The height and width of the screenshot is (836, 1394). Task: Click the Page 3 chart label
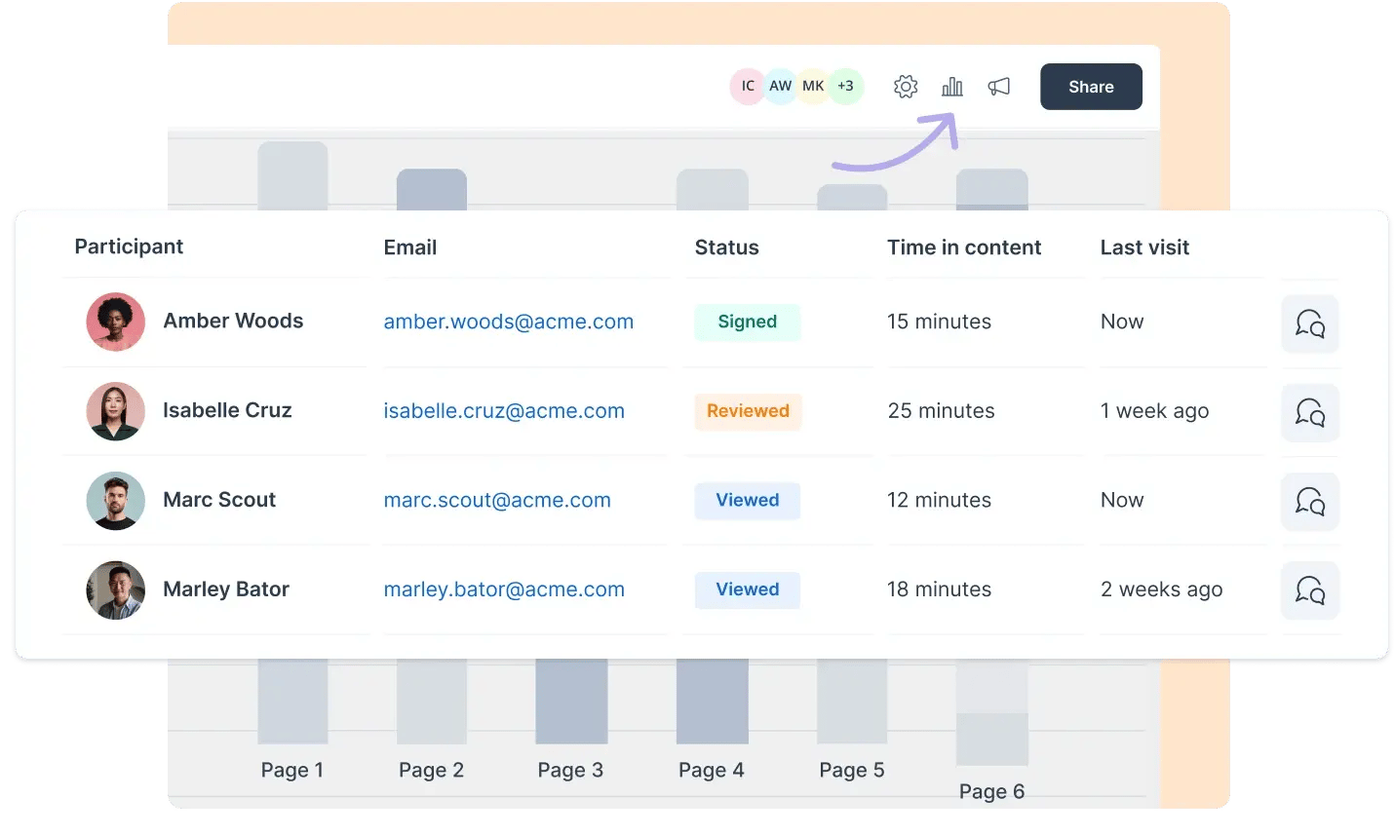click(x=570, y=770)
